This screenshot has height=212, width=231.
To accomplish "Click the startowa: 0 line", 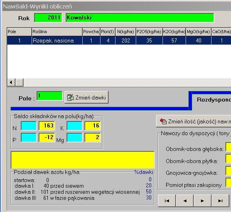I will [31, 180].
